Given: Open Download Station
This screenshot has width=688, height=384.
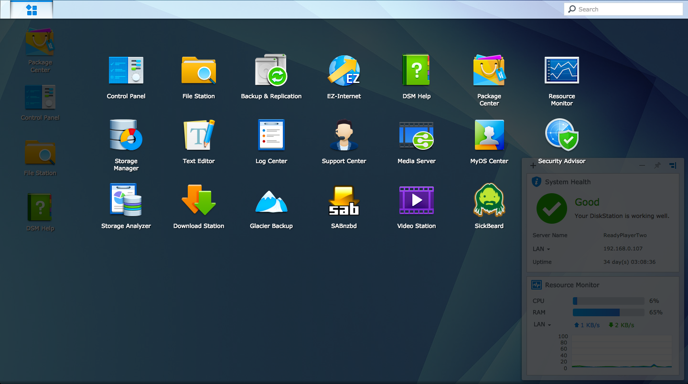Looking at the screenshot, I should pos(199,200).
